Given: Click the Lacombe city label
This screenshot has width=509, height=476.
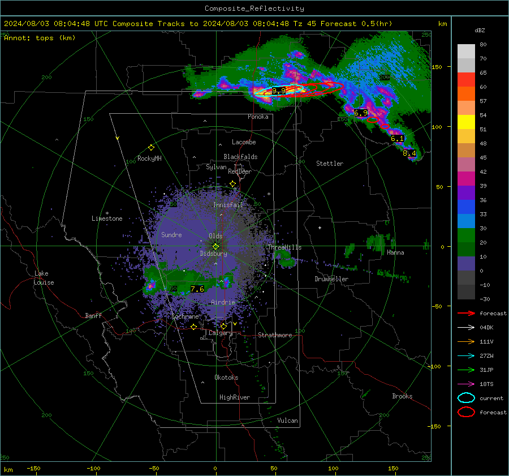Looking at the screenshot, I should coord(244,142).
